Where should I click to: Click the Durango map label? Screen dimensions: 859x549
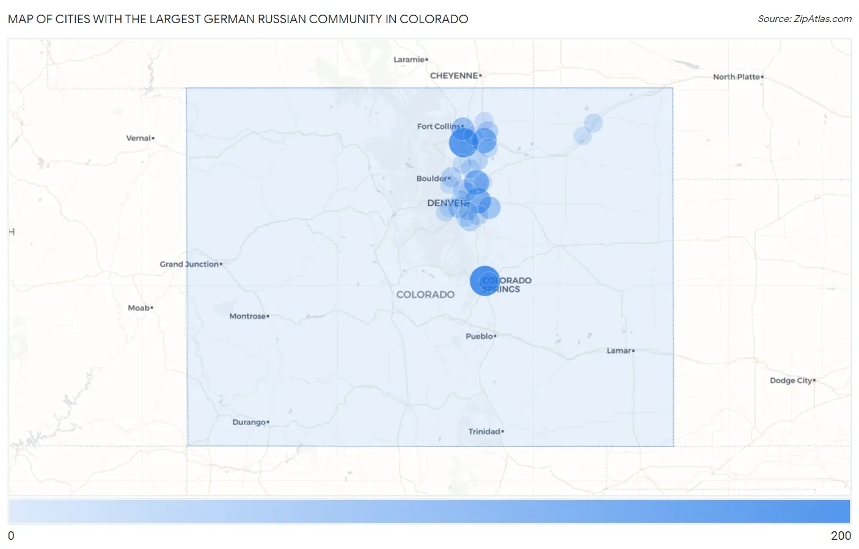(250, 423)
